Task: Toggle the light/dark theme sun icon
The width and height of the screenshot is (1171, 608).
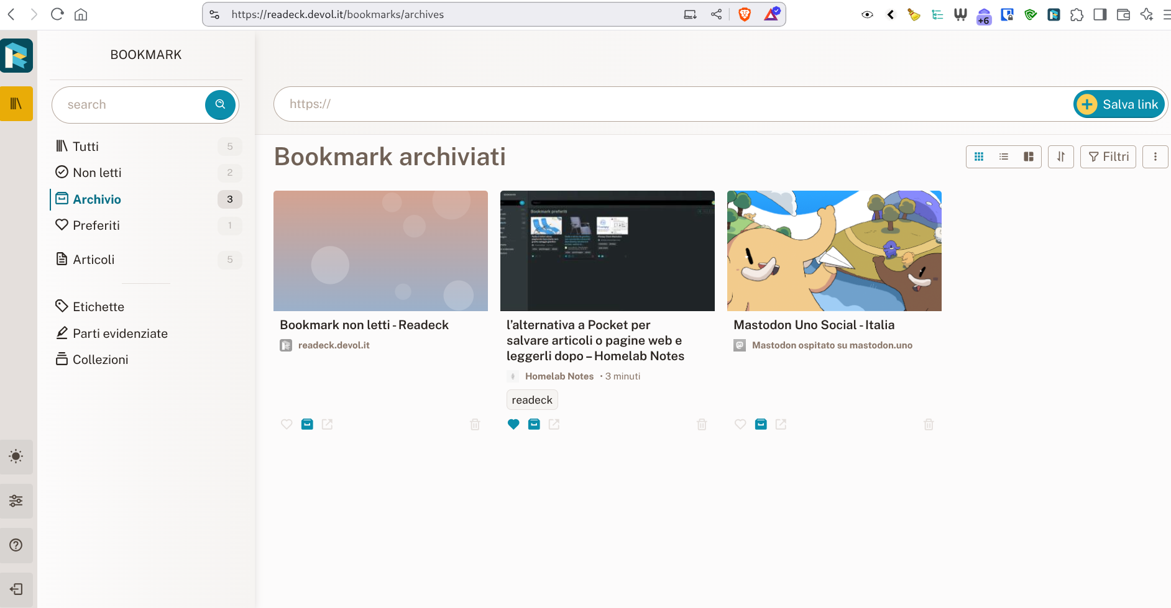Action: 16,456
